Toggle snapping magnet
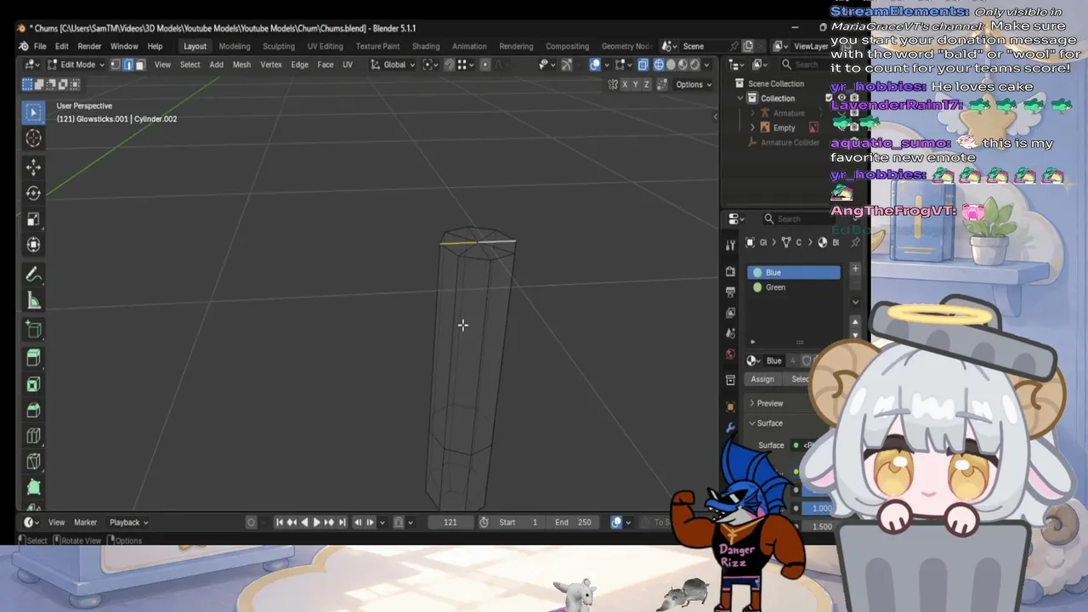 [449, 65]
